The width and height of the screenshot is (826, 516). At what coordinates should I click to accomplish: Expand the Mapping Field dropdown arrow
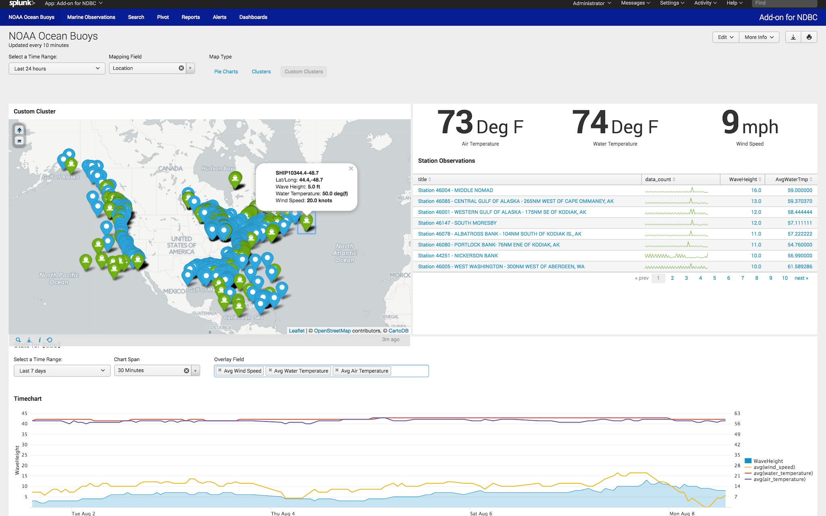pos(191,68)
